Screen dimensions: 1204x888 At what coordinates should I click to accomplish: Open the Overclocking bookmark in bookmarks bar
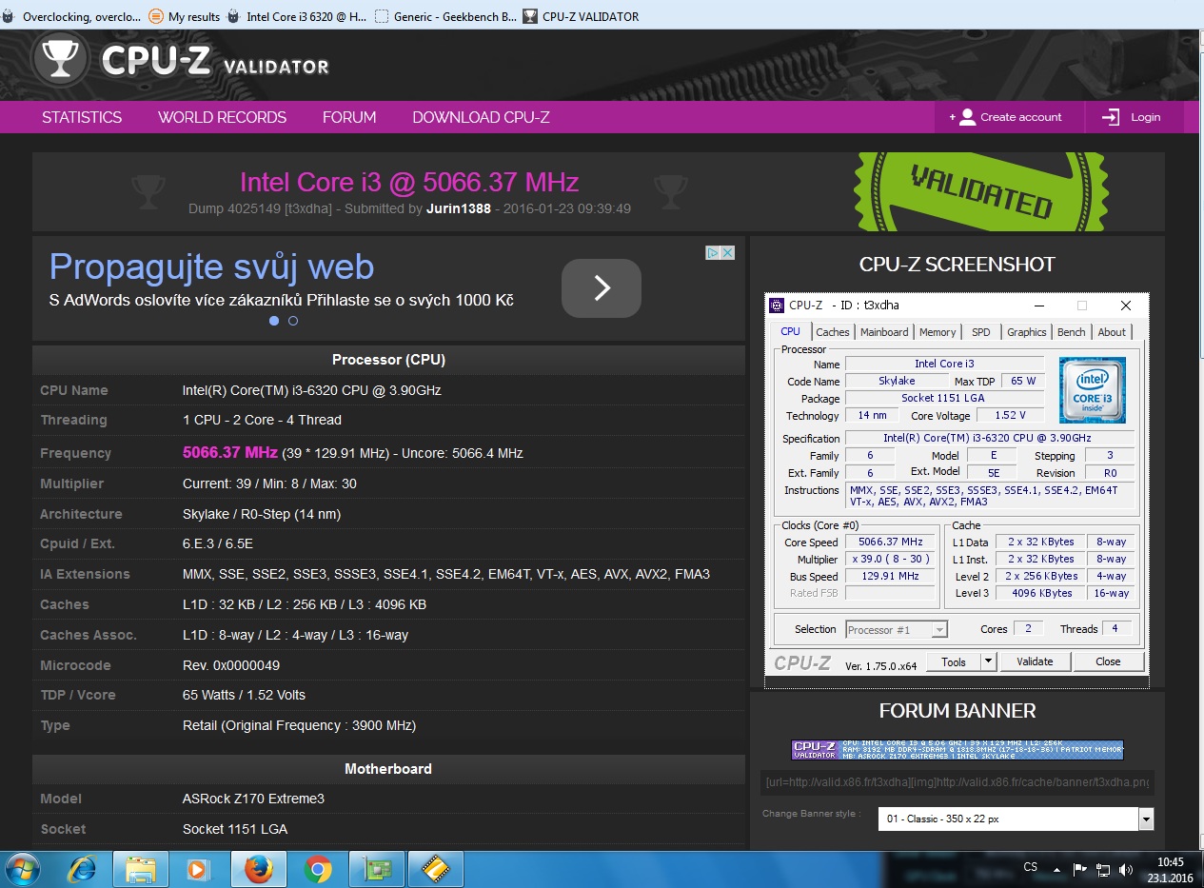click(72, 16)
